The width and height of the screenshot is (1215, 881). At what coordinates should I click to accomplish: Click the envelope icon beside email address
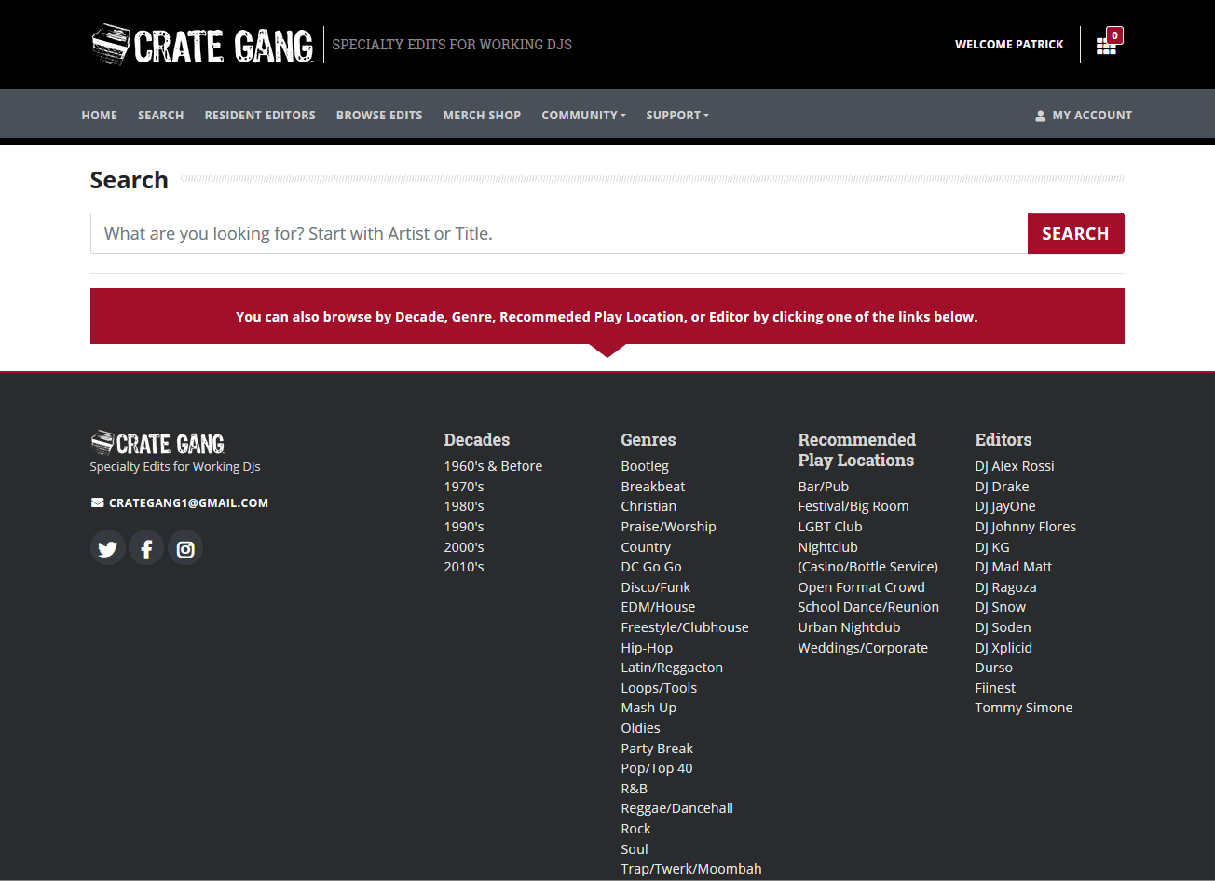(97, 502)
